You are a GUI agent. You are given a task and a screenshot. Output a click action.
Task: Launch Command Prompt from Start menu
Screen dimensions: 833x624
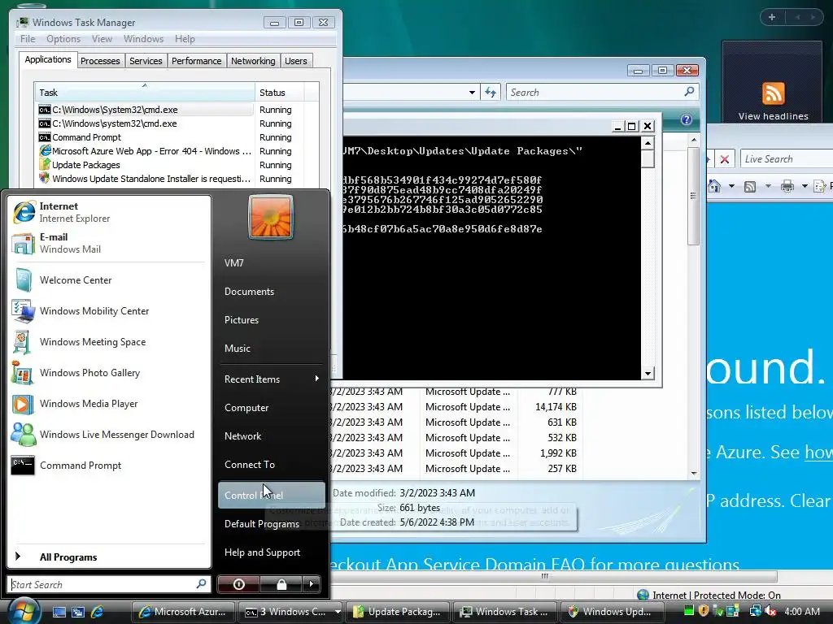pos(109,466)
